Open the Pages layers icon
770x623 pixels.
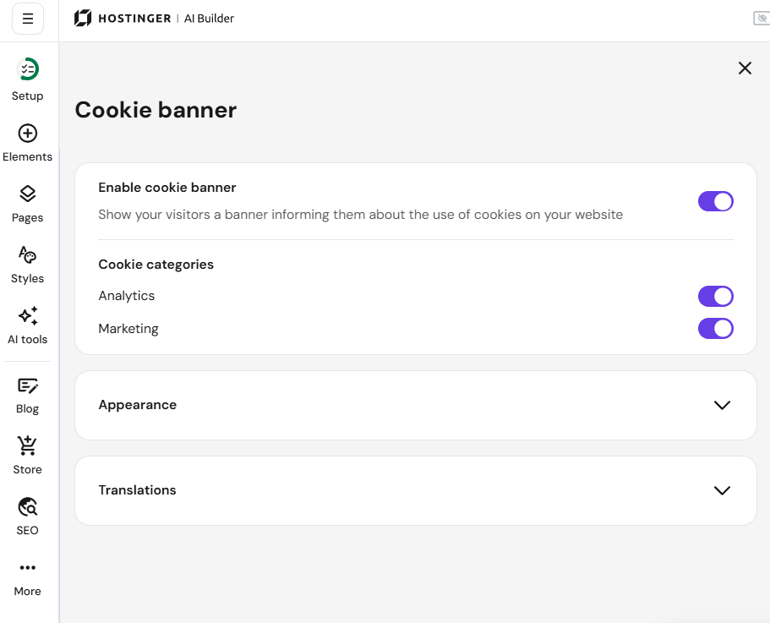point(28,194)
